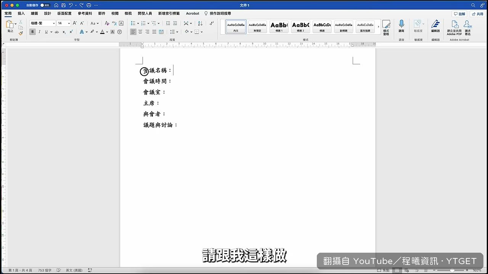The height and width of the screenshot is (274, 488).
Task: Toggle Superscript formatting
Action: [71, 32]
